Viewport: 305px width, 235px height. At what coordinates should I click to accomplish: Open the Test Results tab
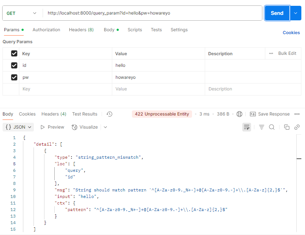[85, 114]
